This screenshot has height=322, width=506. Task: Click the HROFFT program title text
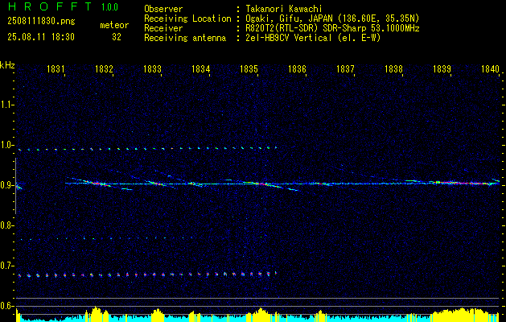pyautogui.click(x=50, y=6)
